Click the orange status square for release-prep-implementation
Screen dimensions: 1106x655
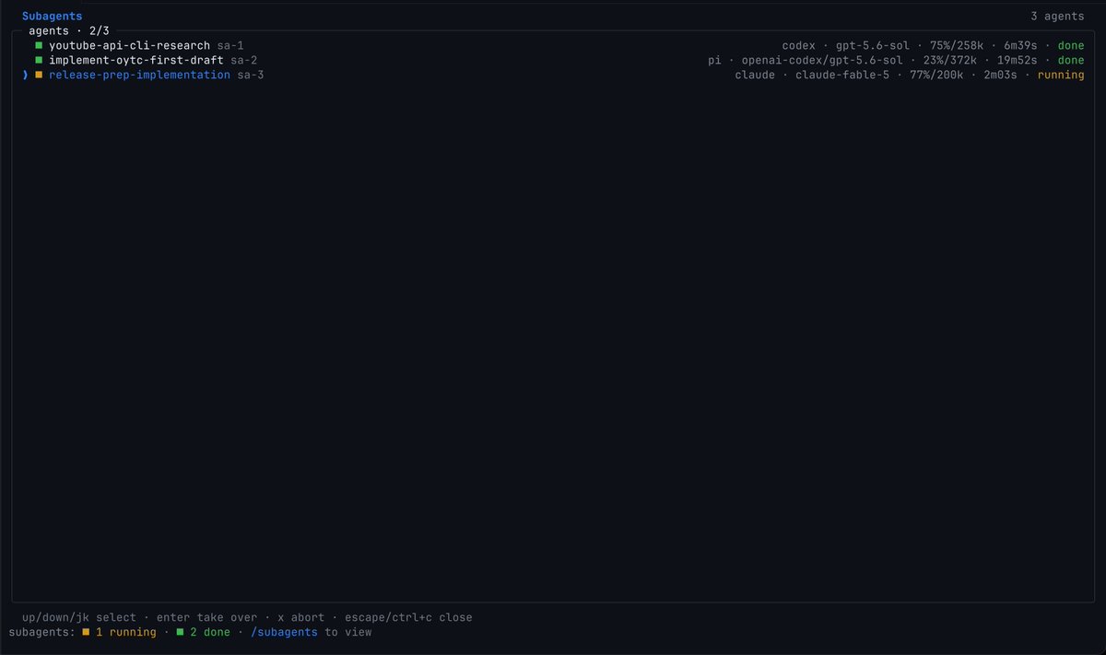click(39, 75)
